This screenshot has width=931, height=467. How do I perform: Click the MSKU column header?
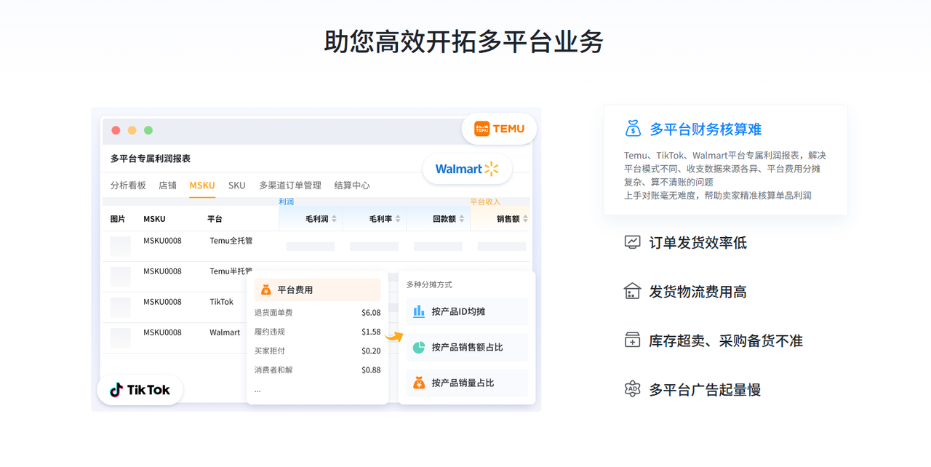(x=154, y=219)
